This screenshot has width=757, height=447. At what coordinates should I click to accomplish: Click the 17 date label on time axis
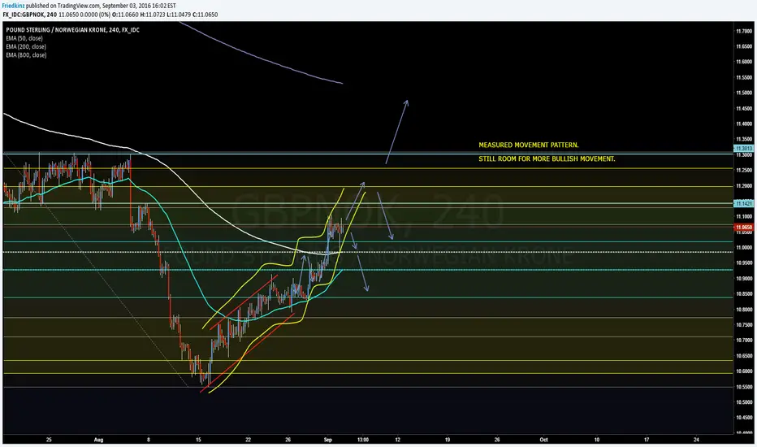647,440
